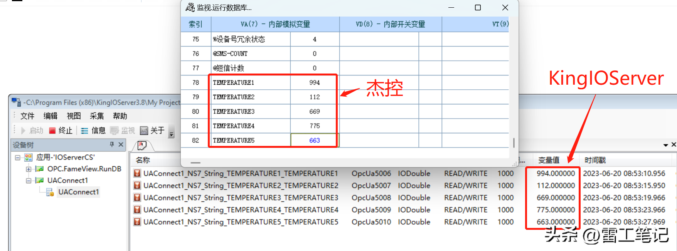Click the 应用-'IOServerCS' application node icon
The height and width of the screenshot is (251, 677).
(x=29, y=157)
